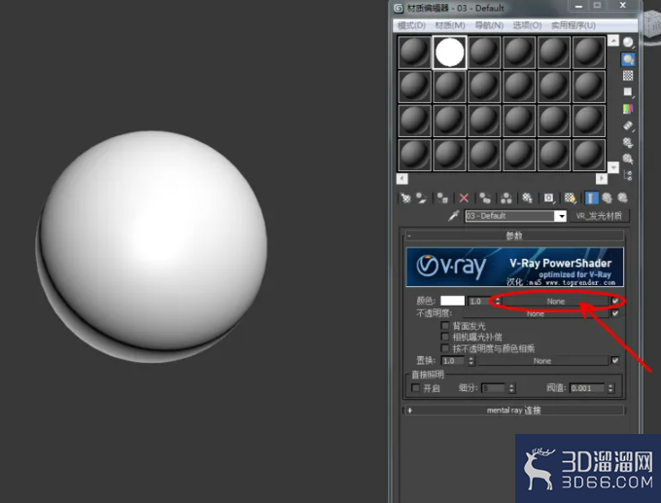Click the 不透明度 None map button
Screen dimensions: 661x503
pos(536,313)
